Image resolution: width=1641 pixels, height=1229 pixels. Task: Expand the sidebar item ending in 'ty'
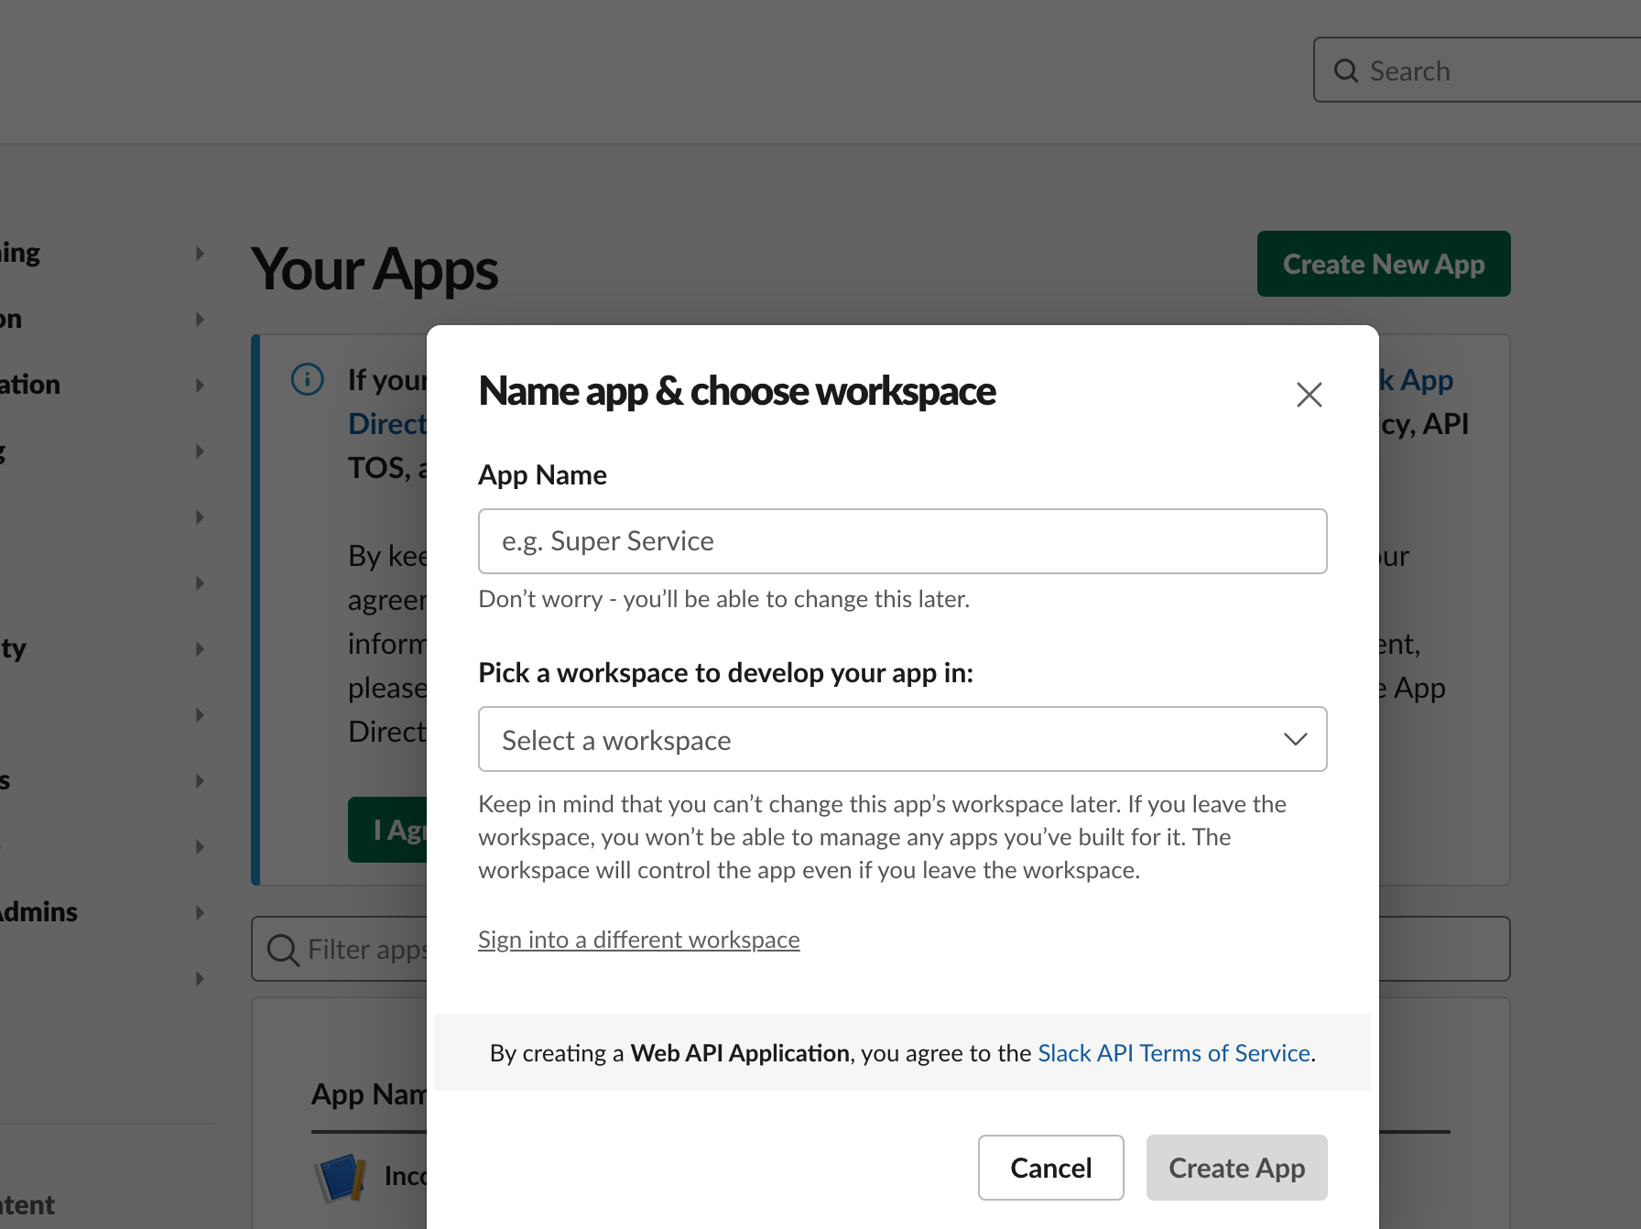[200, 649]
